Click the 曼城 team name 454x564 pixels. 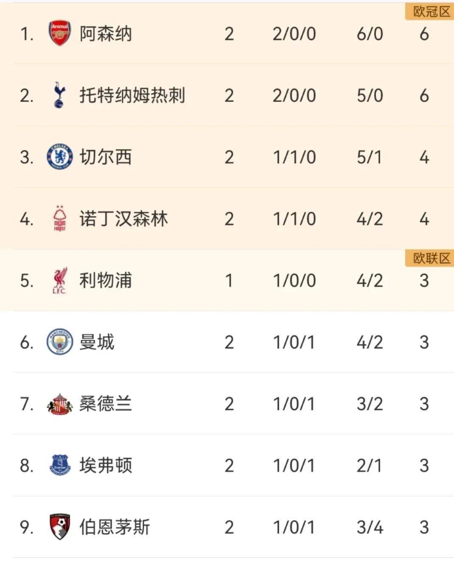(x=97, y=342)
